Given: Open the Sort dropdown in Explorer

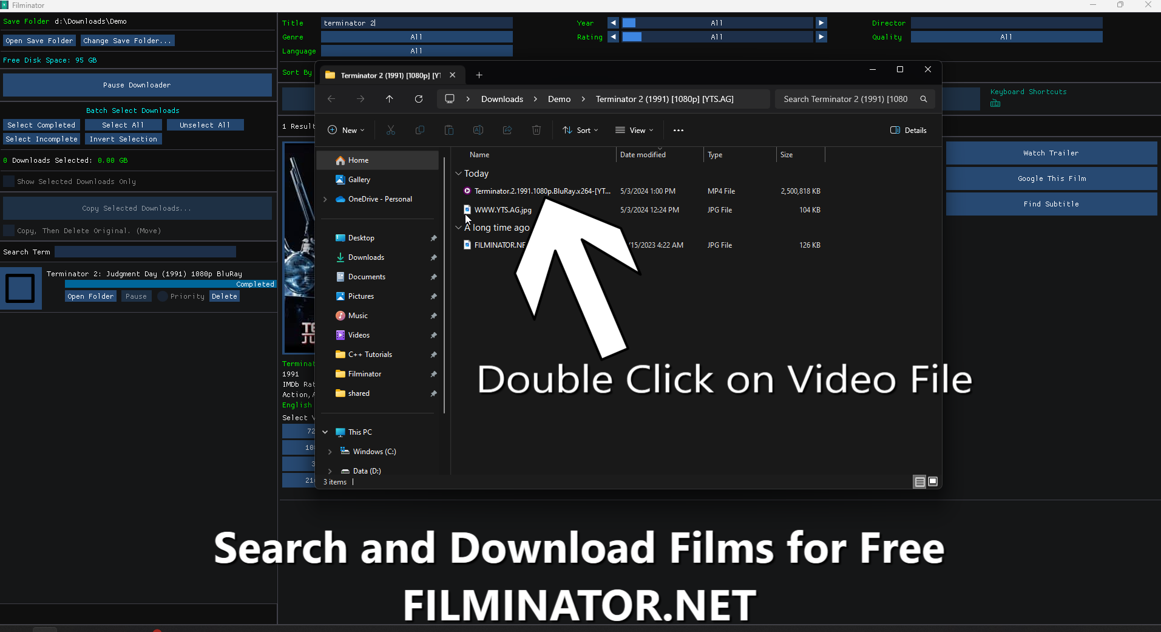Looking at the screenshot, I should click(580, 130).
